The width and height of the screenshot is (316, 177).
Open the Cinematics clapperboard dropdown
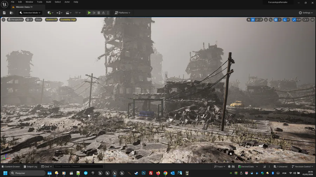coord(68,13)
